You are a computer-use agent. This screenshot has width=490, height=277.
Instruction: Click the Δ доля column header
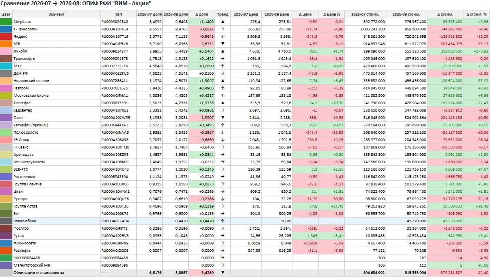coord(201,14)
